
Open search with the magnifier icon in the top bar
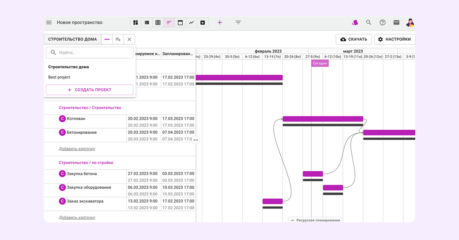tap(369, 22)
